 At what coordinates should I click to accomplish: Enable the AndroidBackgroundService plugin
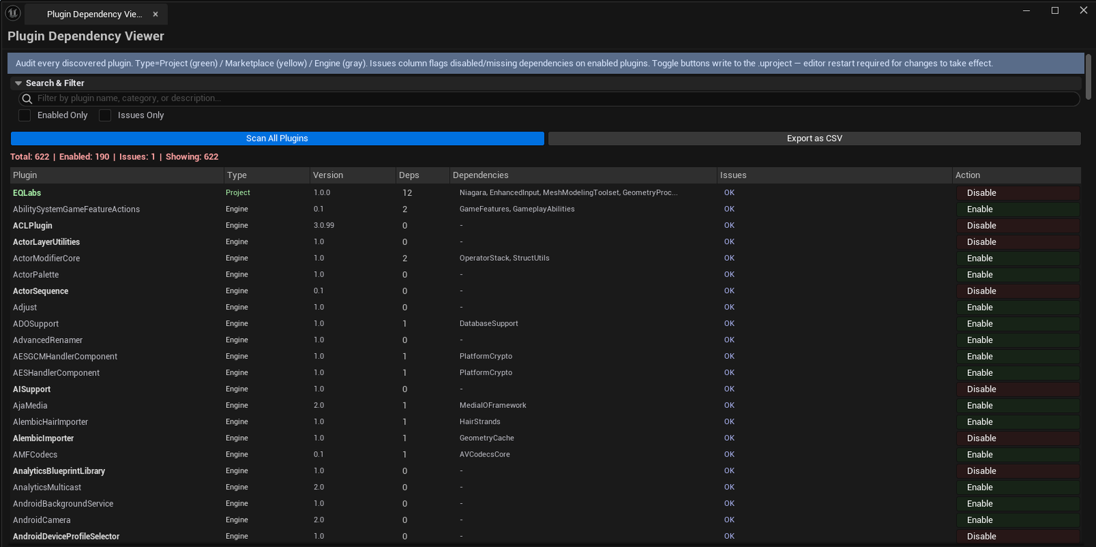pyautogui.click(x=1018, y=504)
